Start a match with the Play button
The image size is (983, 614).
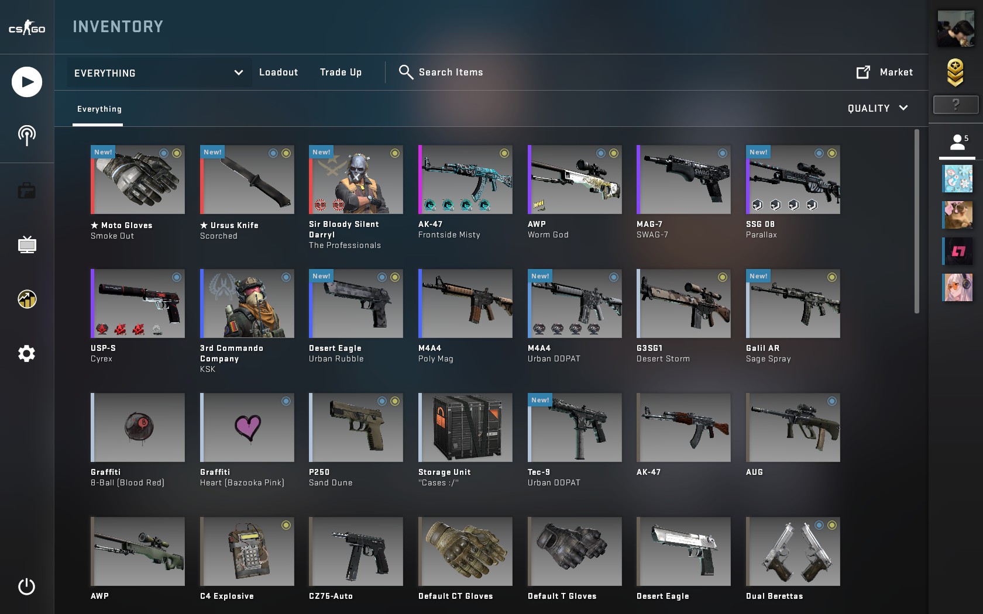point(27,82)
